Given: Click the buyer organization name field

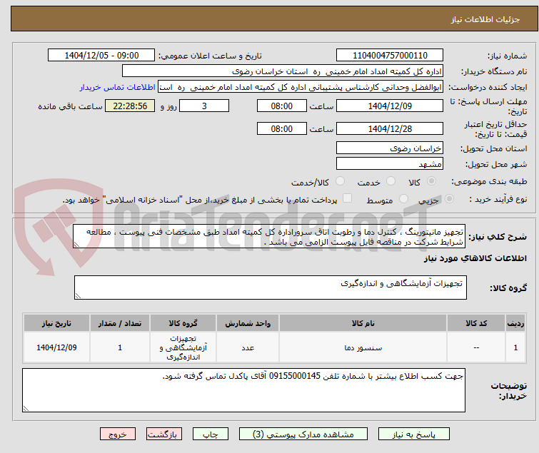Looking at the screenshot, I should point(283,71).
